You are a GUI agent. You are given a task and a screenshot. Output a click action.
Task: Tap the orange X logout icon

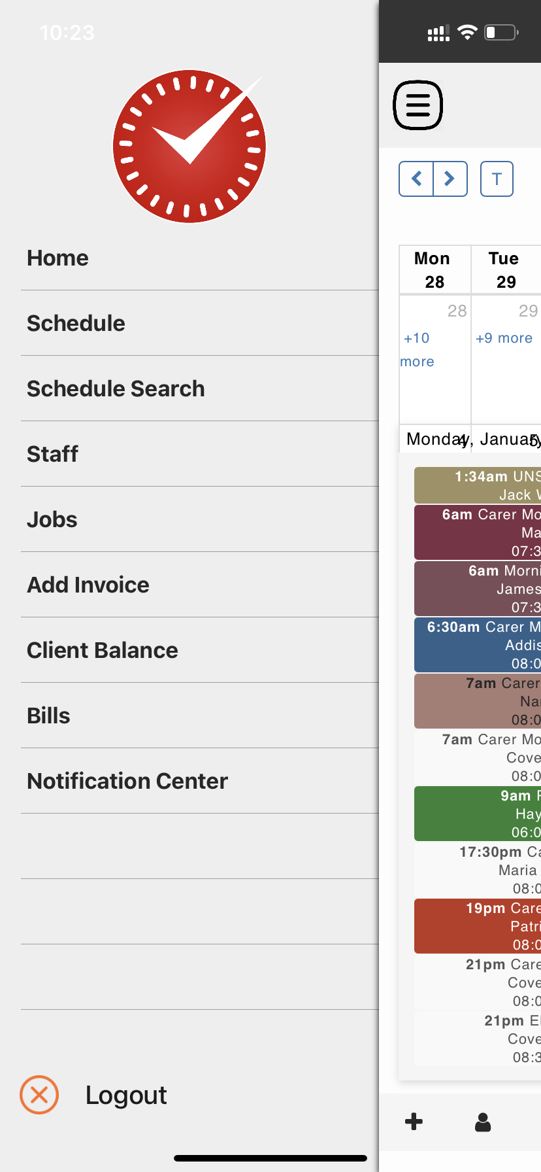[39, 1094]
